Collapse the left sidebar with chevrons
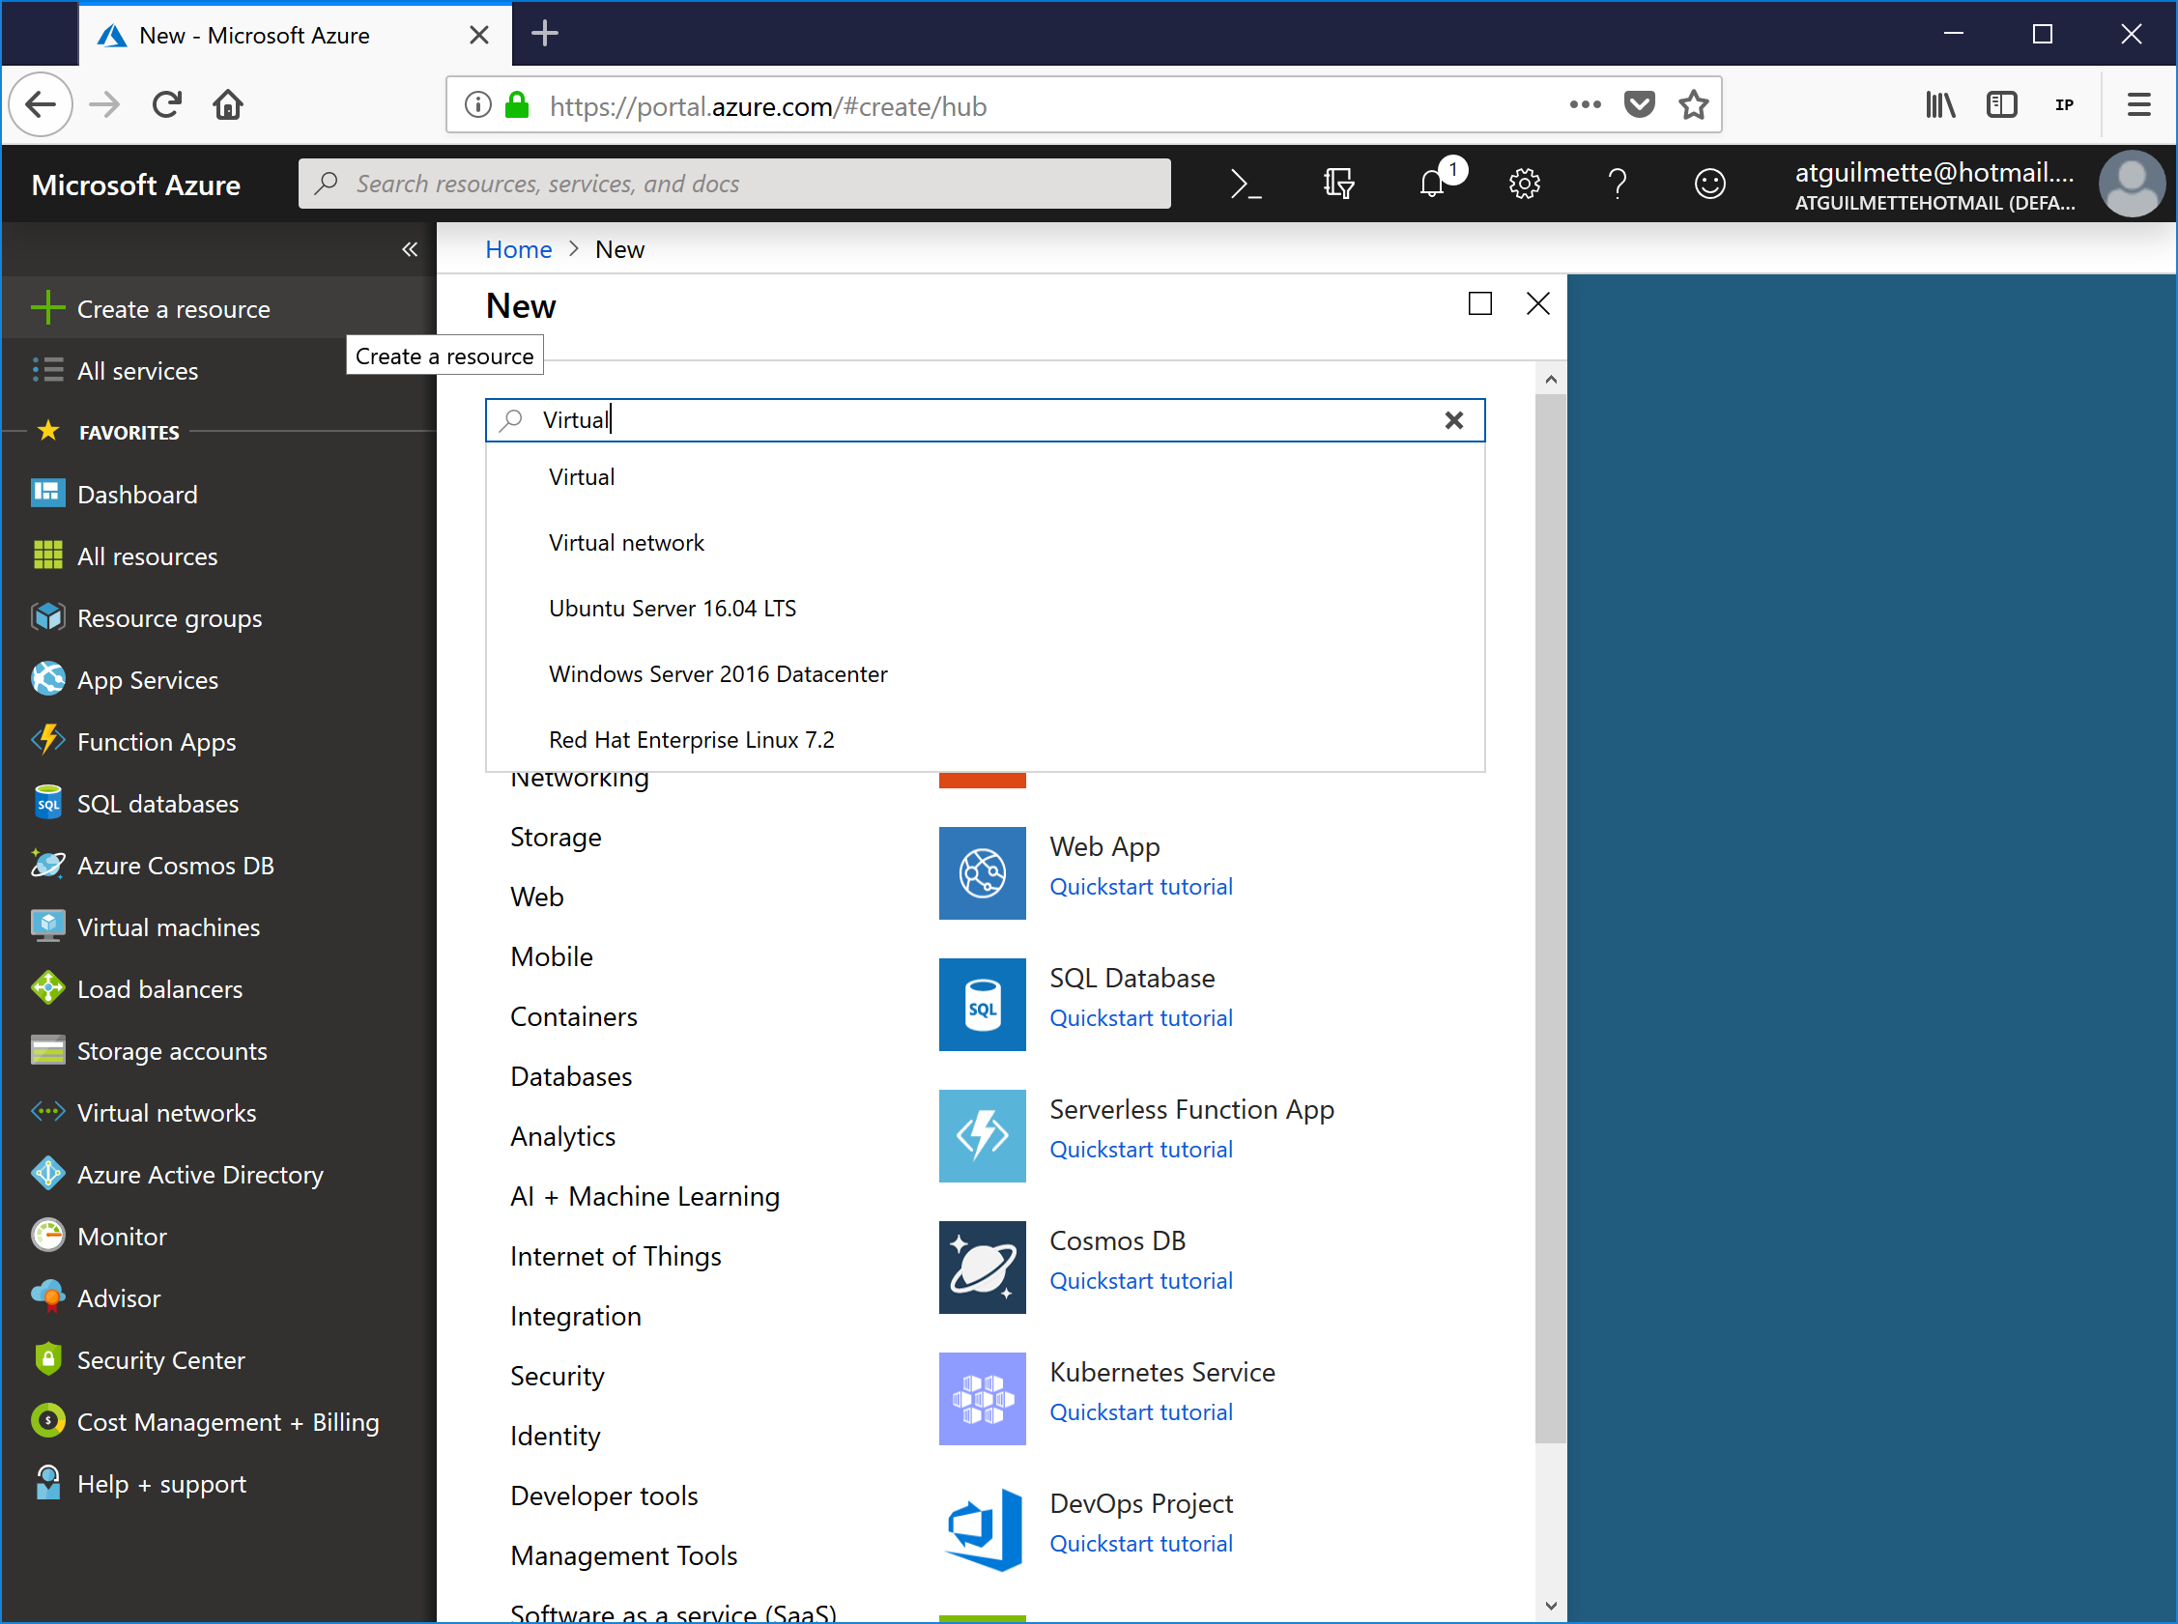The height and width of the screenshot is (1624, 2178). [409, 249]
